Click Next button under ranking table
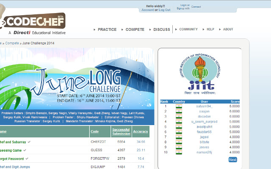The width and height of the screenshot is (271, 169). 232,160
